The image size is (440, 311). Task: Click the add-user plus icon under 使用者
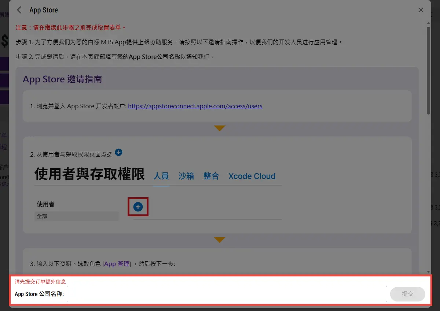tap(138, 207)
